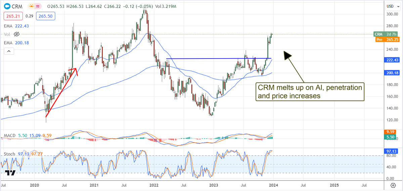
Task: Click the Stoch 97.27 orange value
Action: point(37,154)
